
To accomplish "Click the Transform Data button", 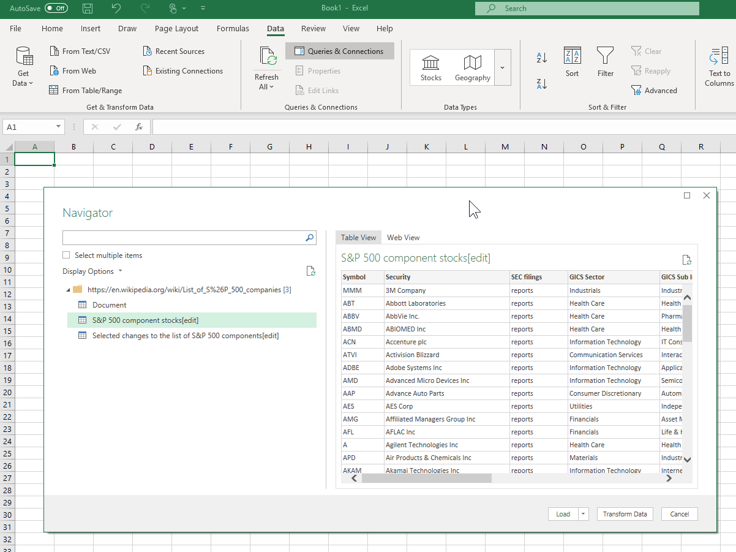I will 625,514.
